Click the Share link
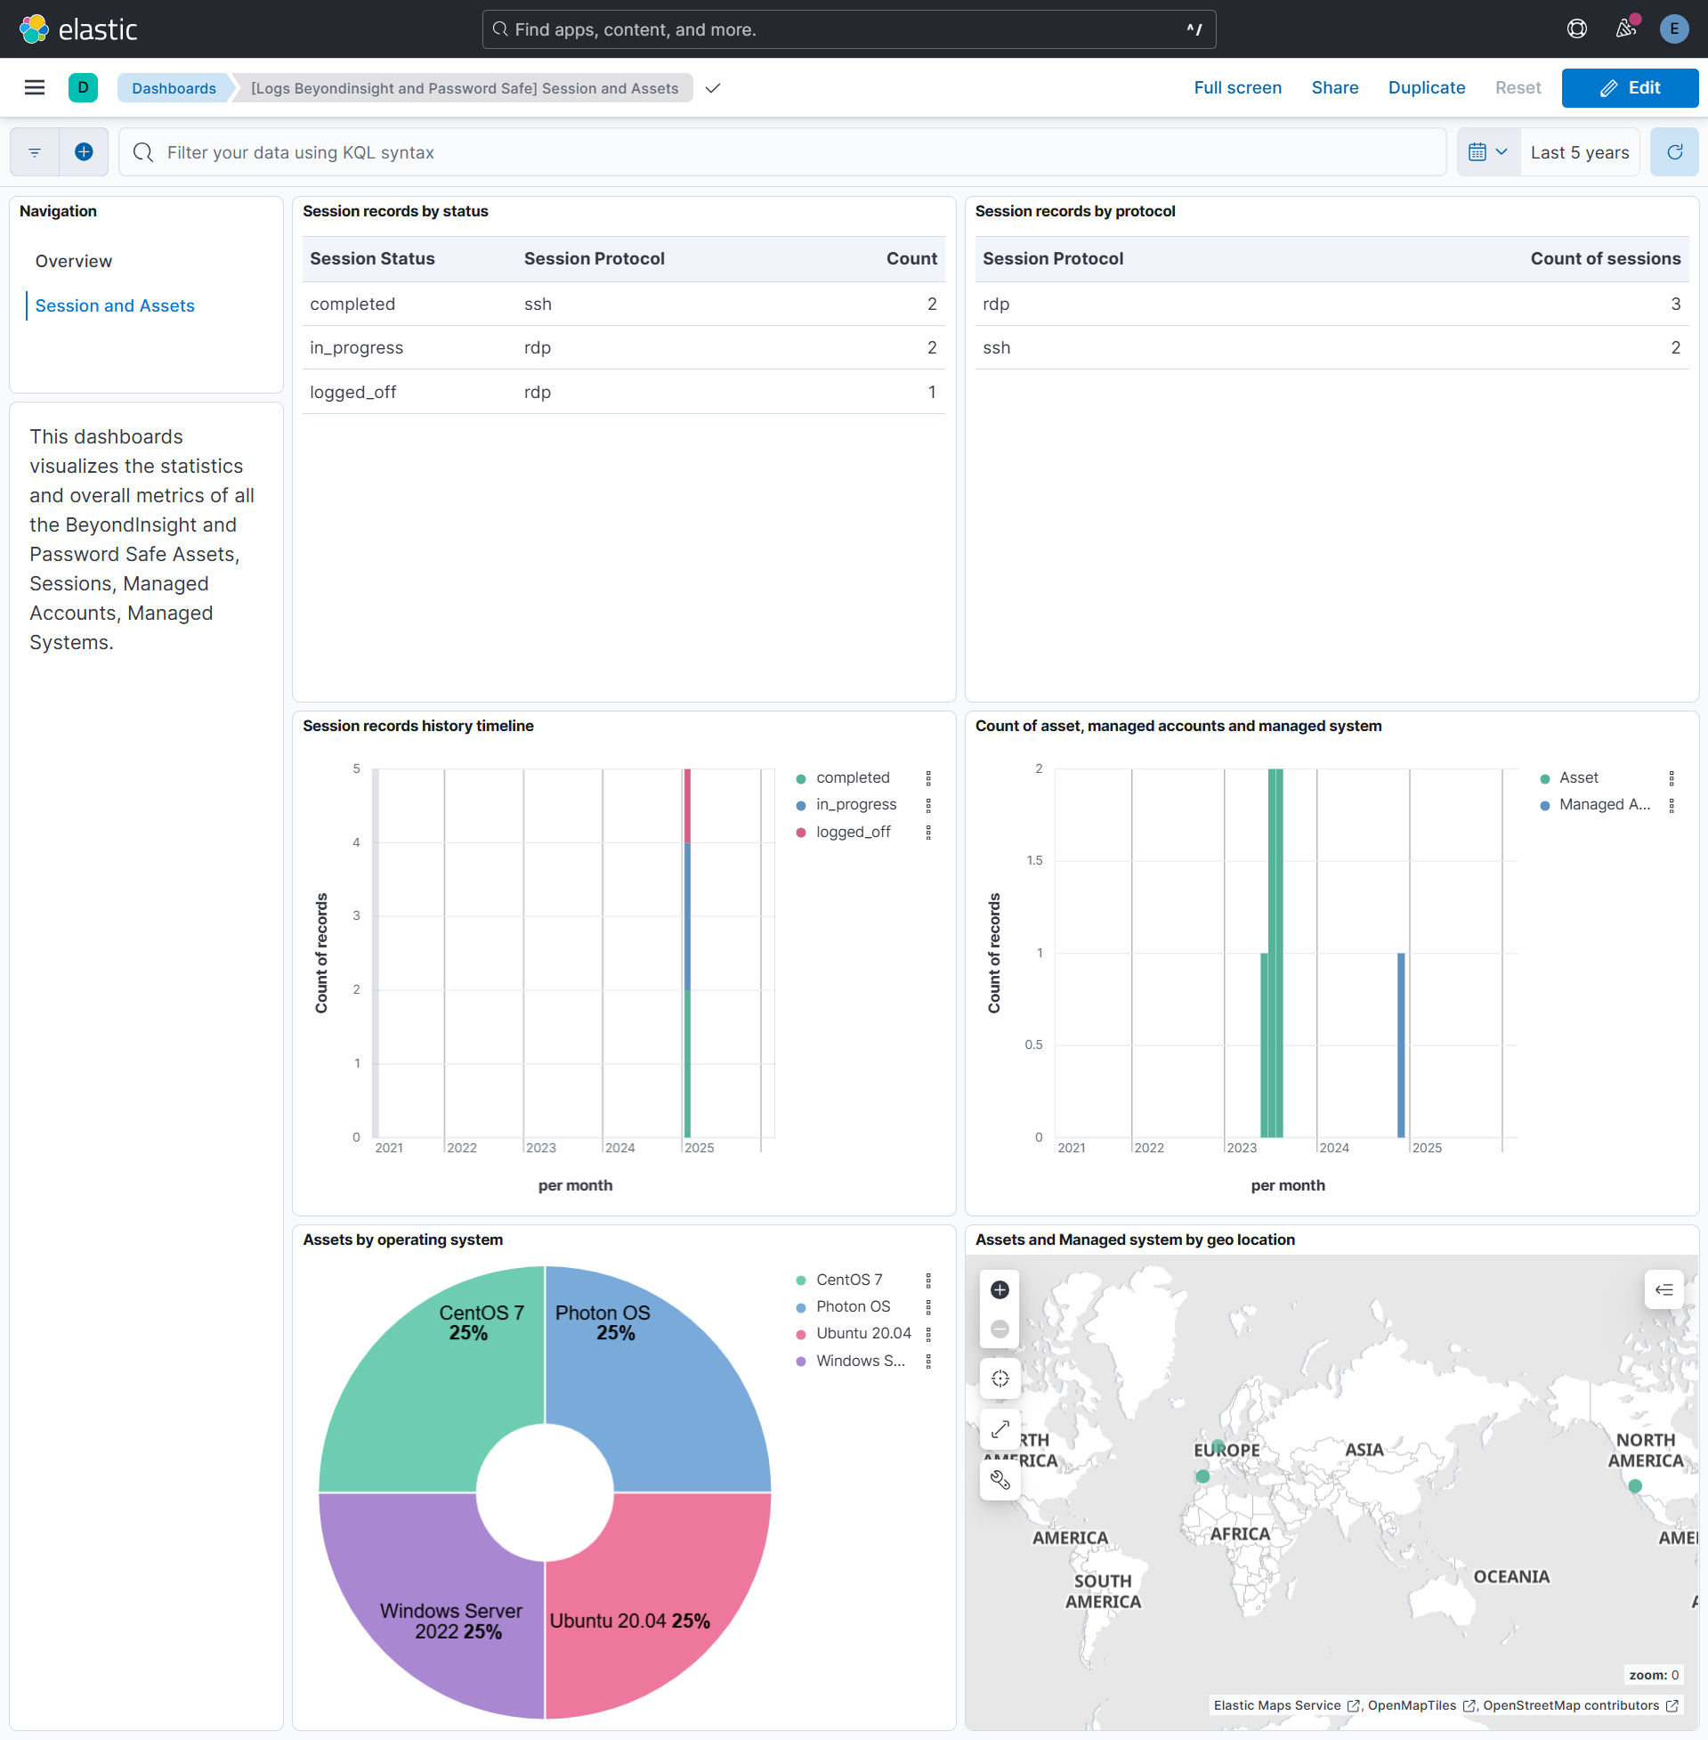The image size is (1708, 1740). pos(1334,87)
